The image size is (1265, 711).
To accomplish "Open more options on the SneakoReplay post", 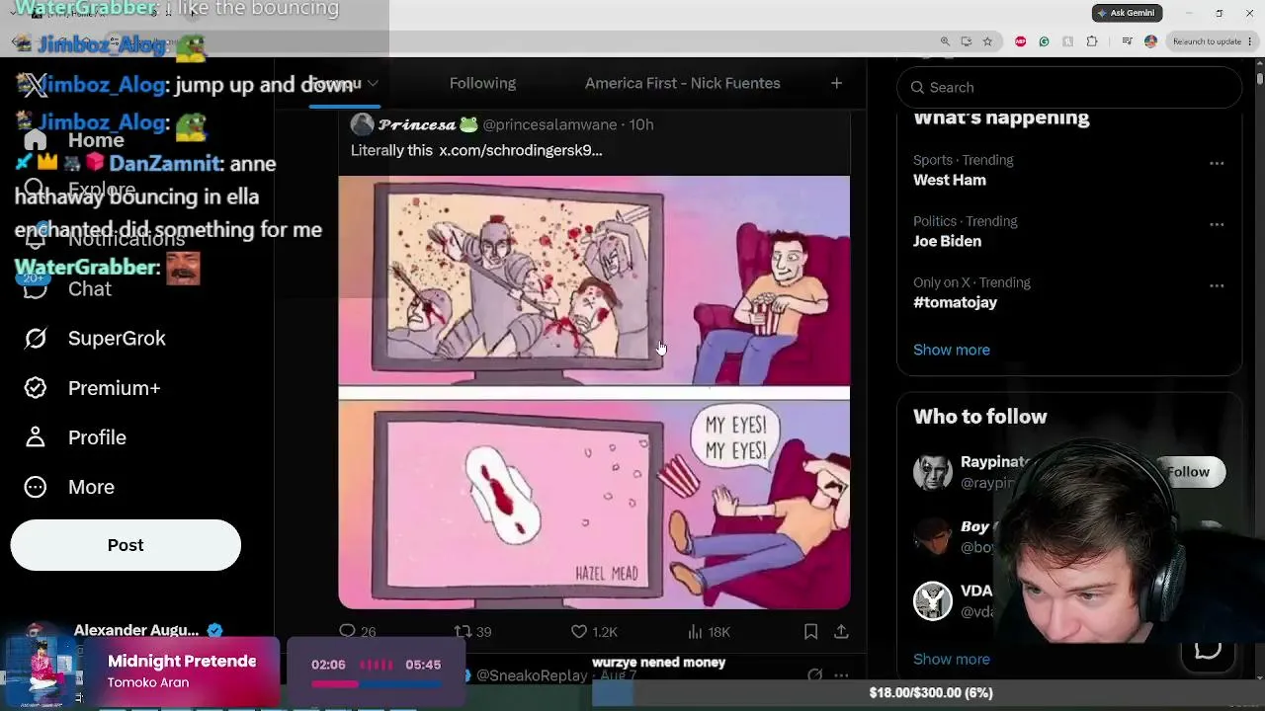I will point(841,675).
